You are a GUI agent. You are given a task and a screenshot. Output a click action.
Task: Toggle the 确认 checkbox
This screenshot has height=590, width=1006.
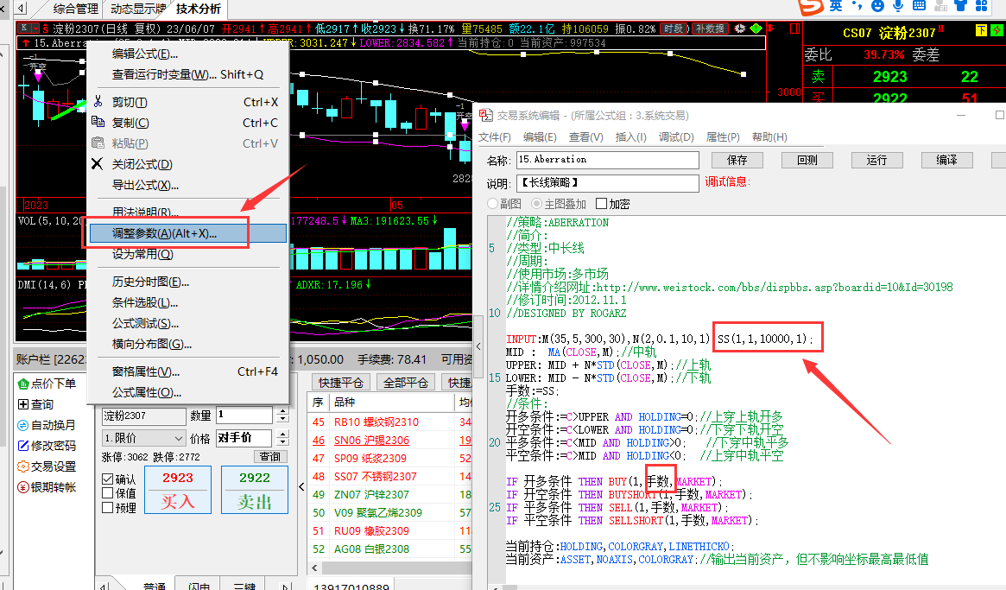108,479
